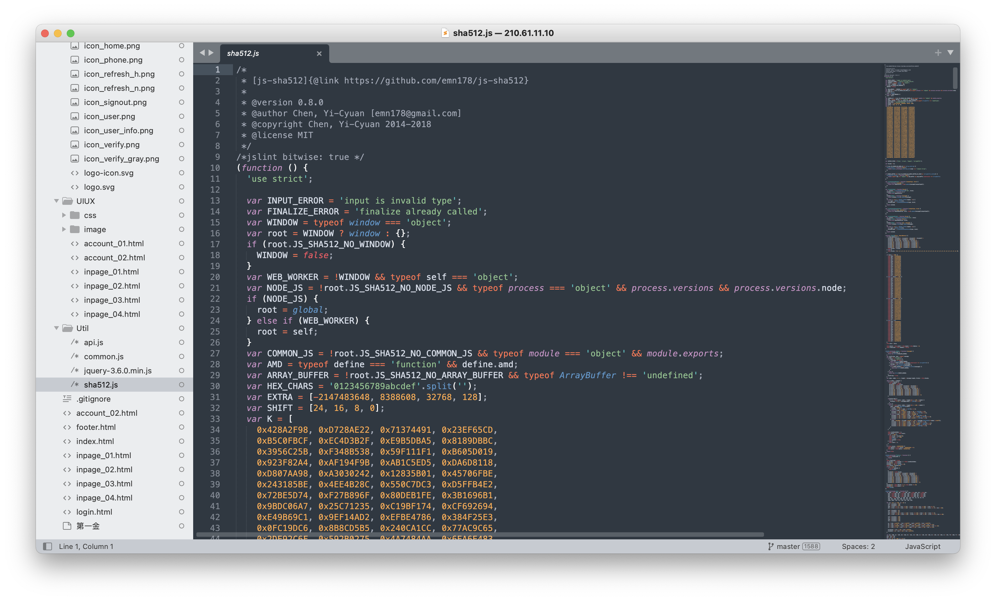Screen dimensions: 996x601
Task: Open the Spaces: 2 indentation menu
Action: tap(858, 546)
